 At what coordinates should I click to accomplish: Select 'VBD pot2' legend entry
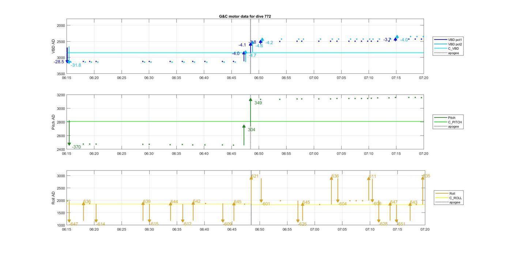click(455, 44)
